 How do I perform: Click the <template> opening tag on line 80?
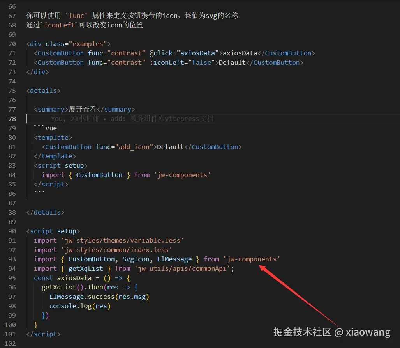click(x=53, y=138)
